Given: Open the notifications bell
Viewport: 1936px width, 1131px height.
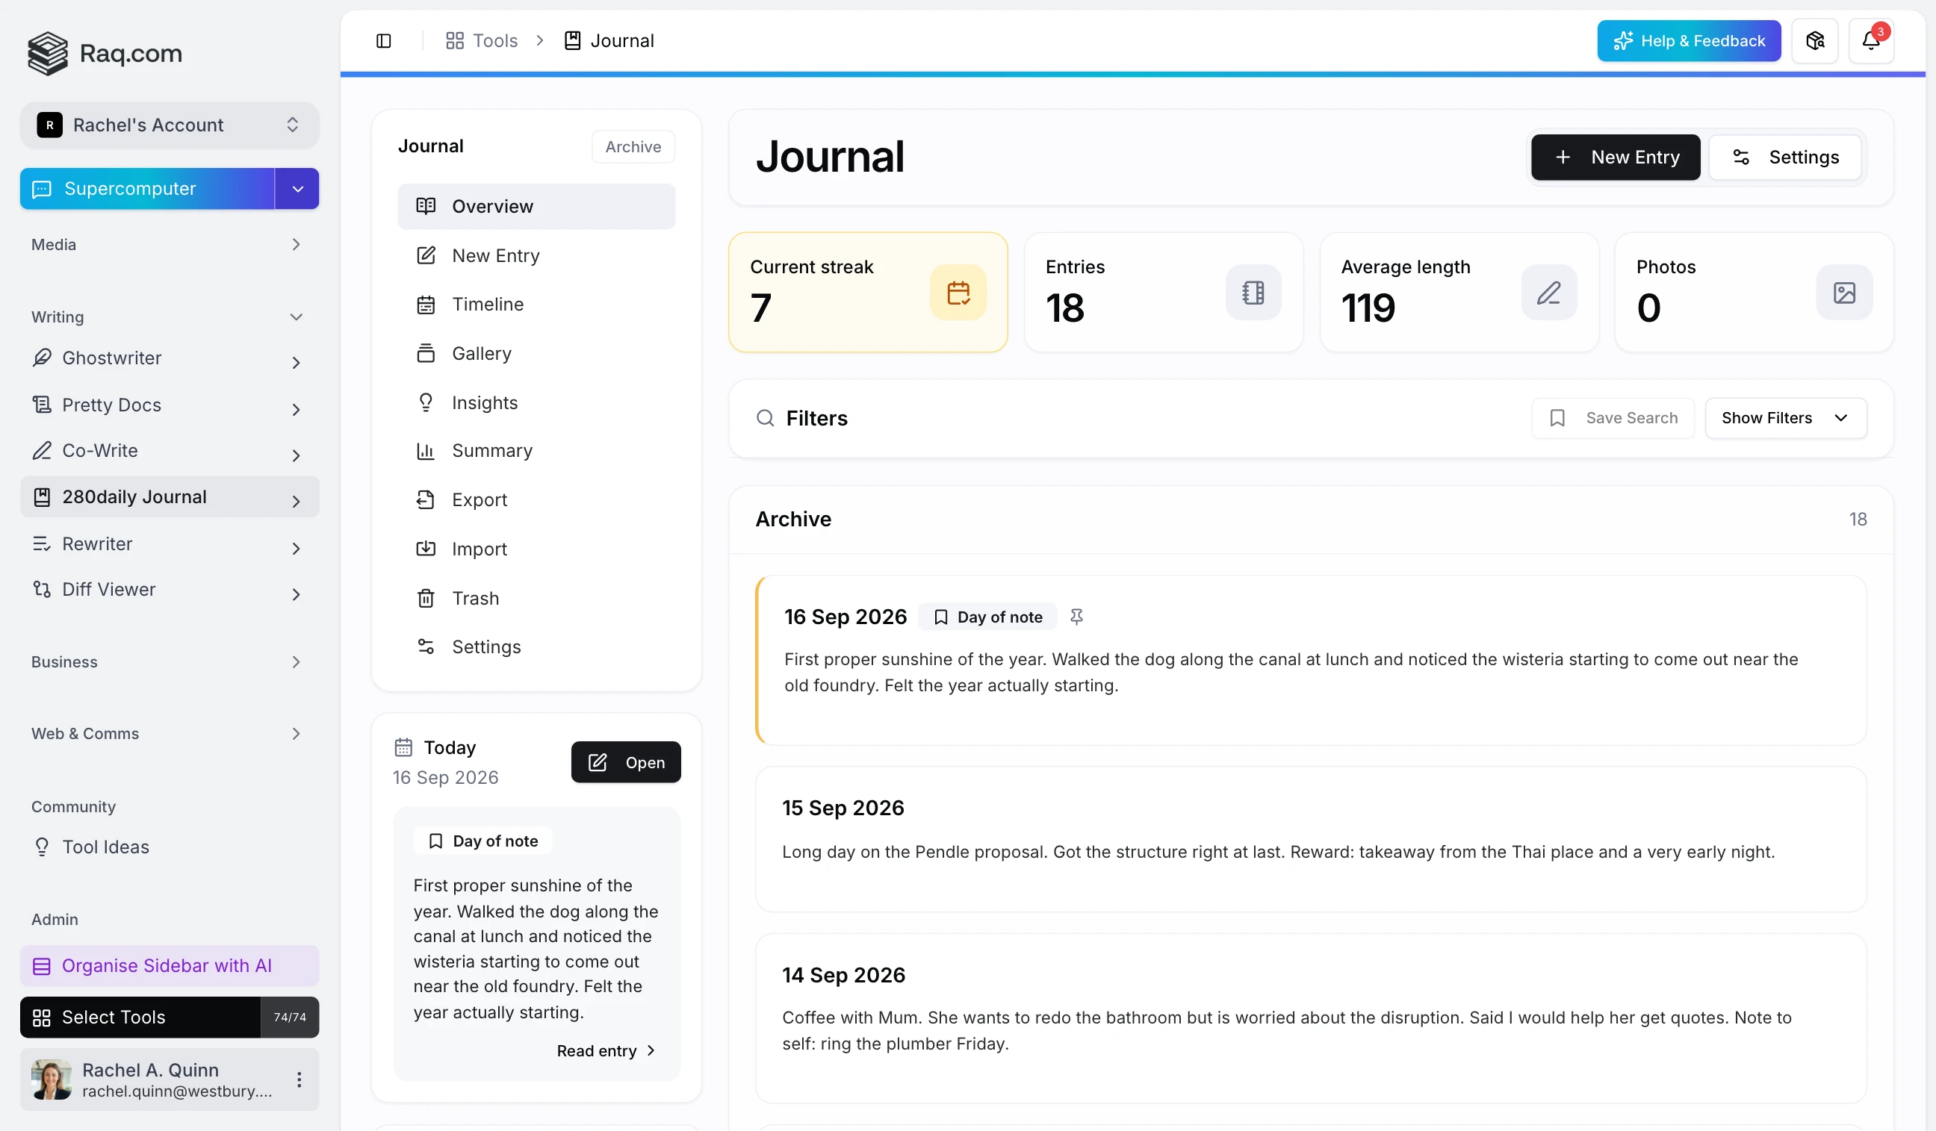Looking at the screenshot, I should 1871,41.
